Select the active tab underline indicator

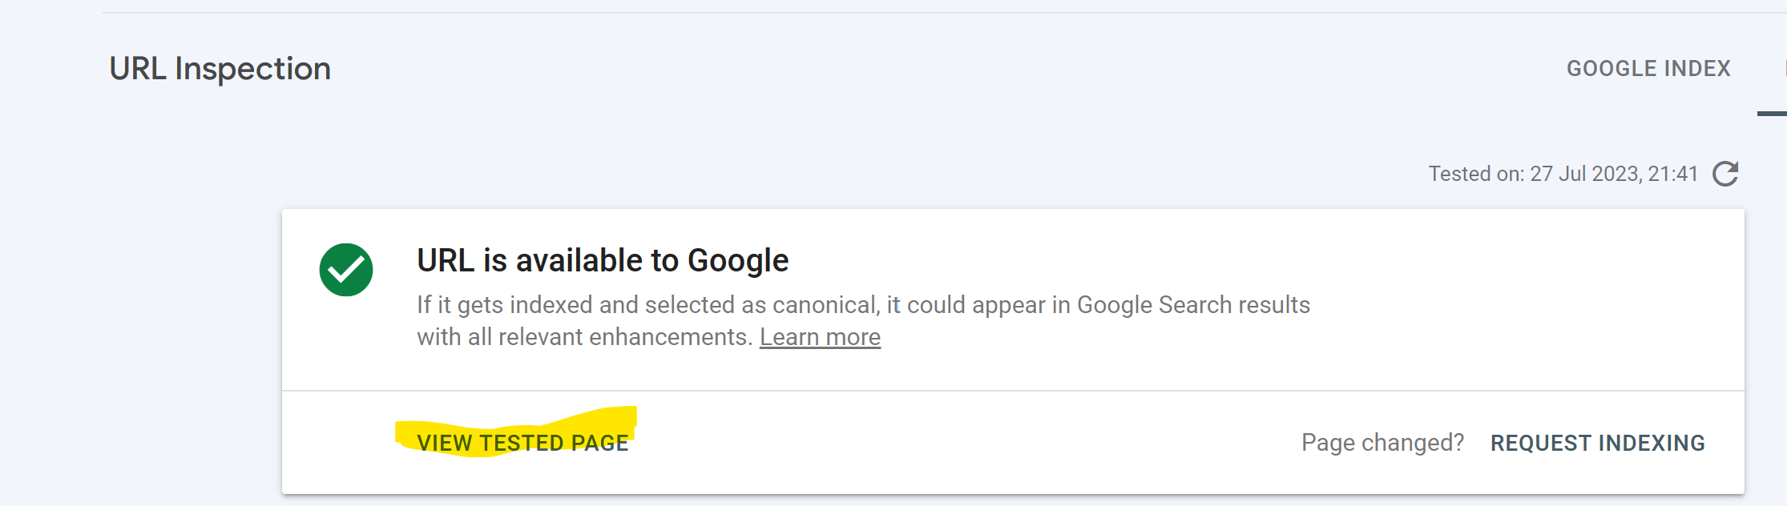point(1772,114)
